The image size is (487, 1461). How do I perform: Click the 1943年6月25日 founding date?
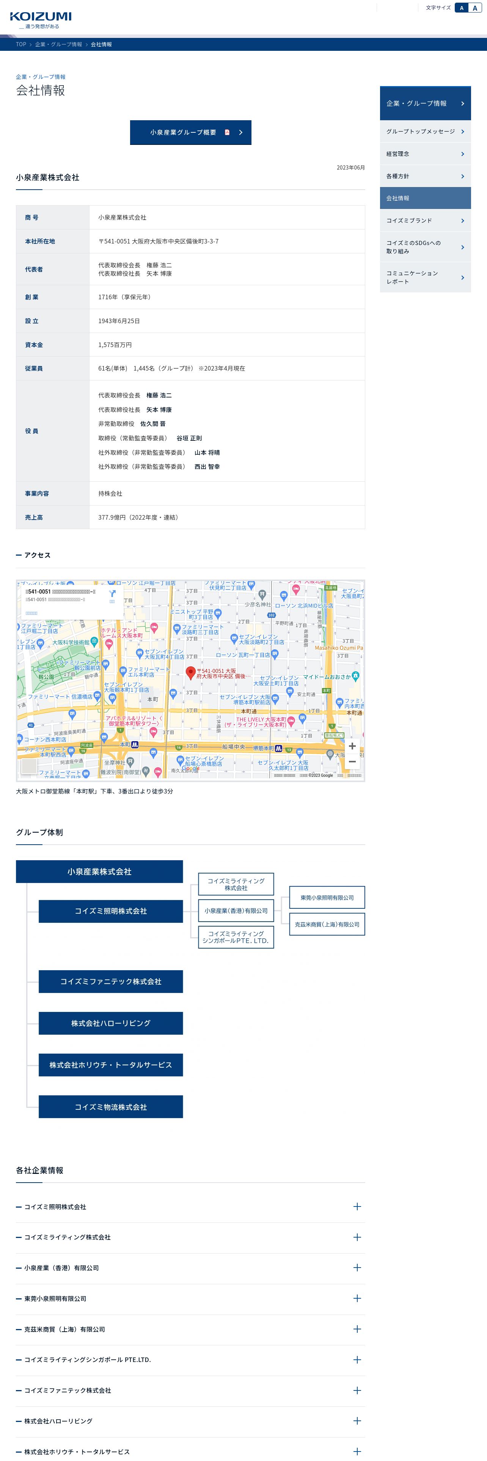pos(119,321)
